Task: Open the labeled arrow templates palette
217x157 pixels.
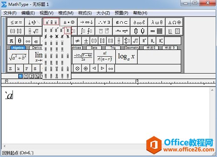Action: 122,31
